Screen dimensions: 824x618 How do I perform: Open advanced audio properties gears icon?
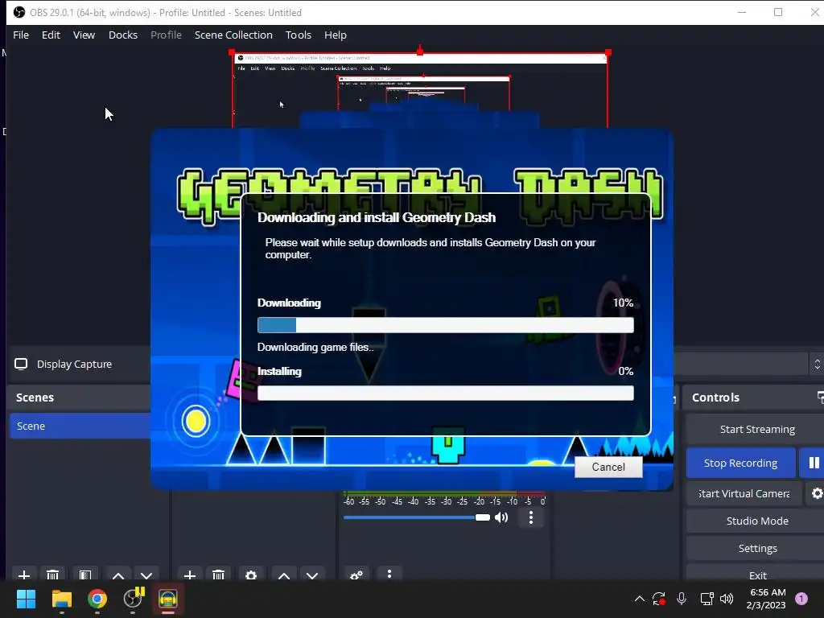coord(356,575)
